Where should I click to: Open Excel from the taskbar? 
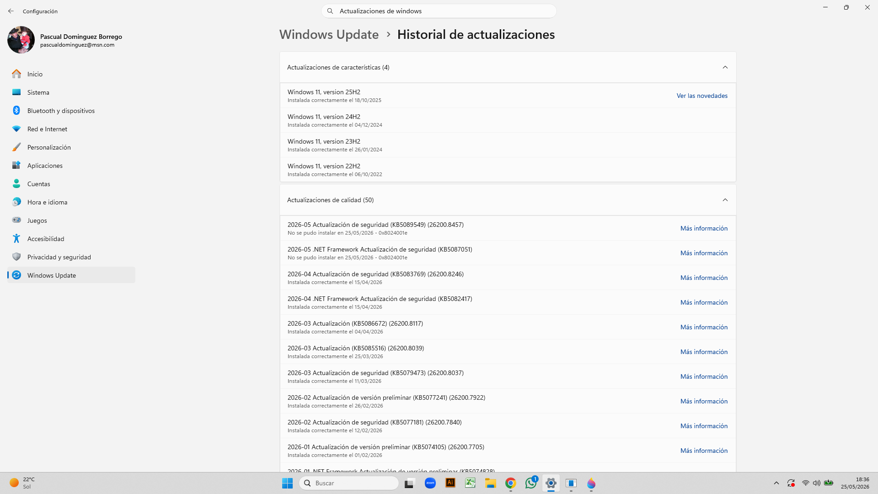[x=471, y=483]
